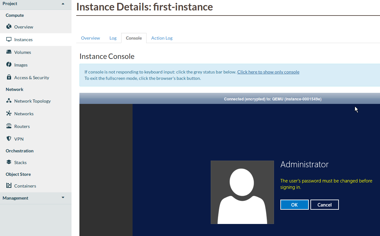This screenshot has height=236, width=380.
Task: Expand the Network section header
Action: click(x=14, y=89)
